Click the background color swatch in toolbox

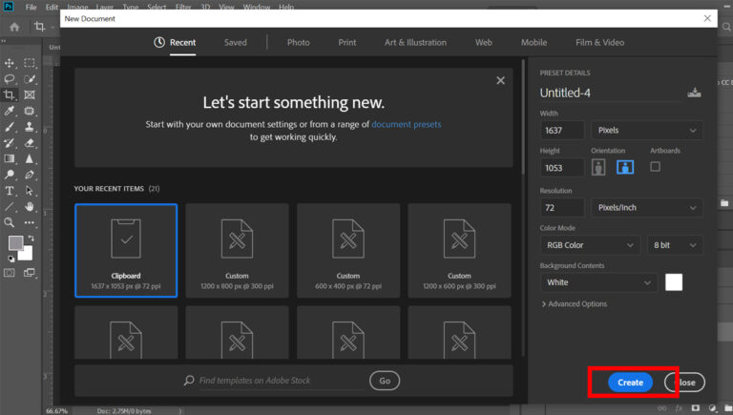(27, 254)
